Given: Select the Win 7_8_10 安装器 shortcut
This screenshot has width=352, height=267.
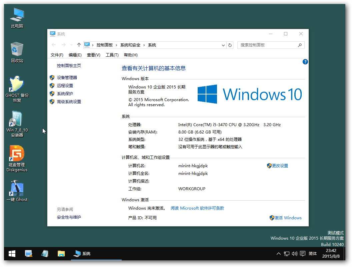Looking at the screenshot, I should tap(17, 124).
